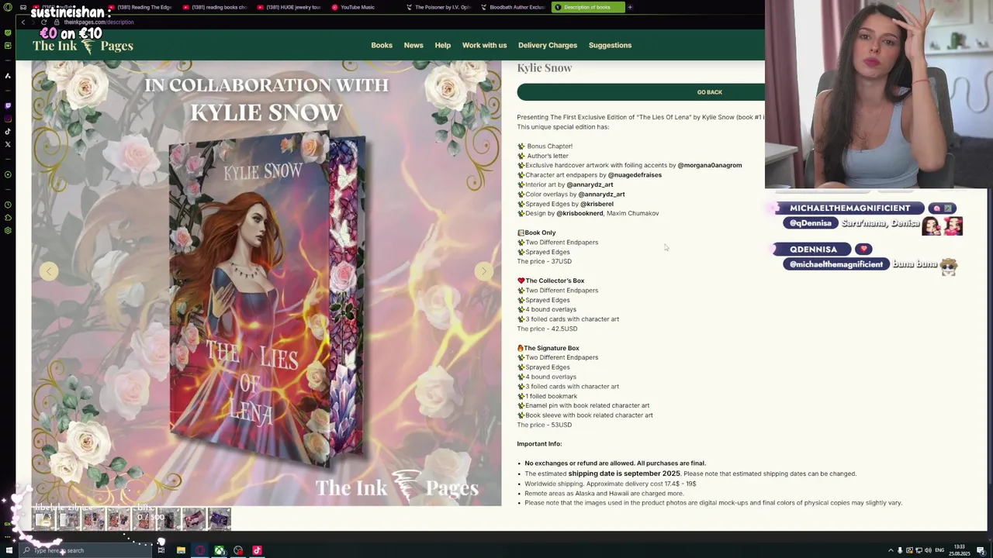Open notification center with 2 alerts
This screenshot has height=558, width=993.
point(981,550)
